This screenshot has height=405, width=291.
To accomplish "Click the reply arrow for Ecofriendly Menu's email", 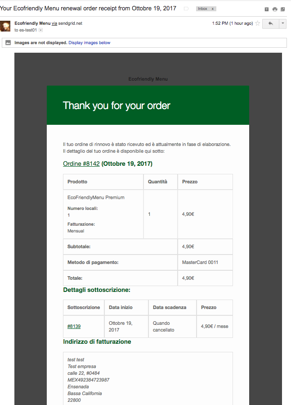I will [270, 23].
